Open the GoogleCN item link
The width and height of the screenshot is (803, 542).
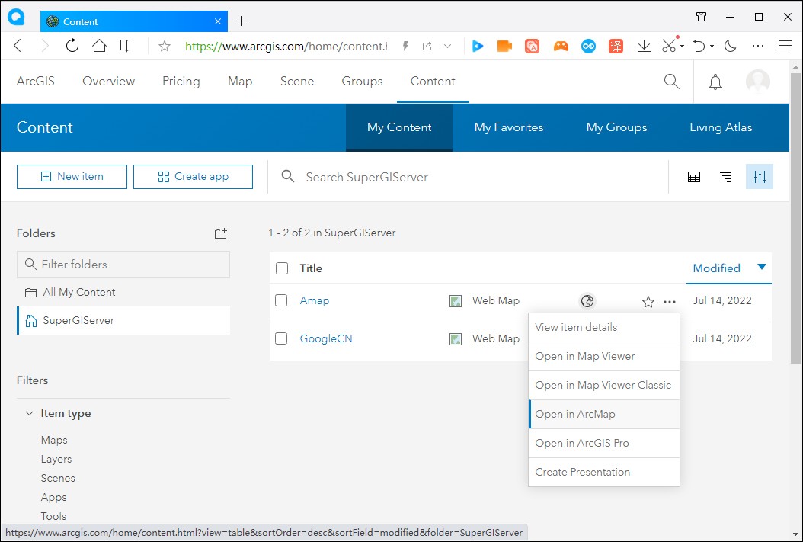point(326,338)
